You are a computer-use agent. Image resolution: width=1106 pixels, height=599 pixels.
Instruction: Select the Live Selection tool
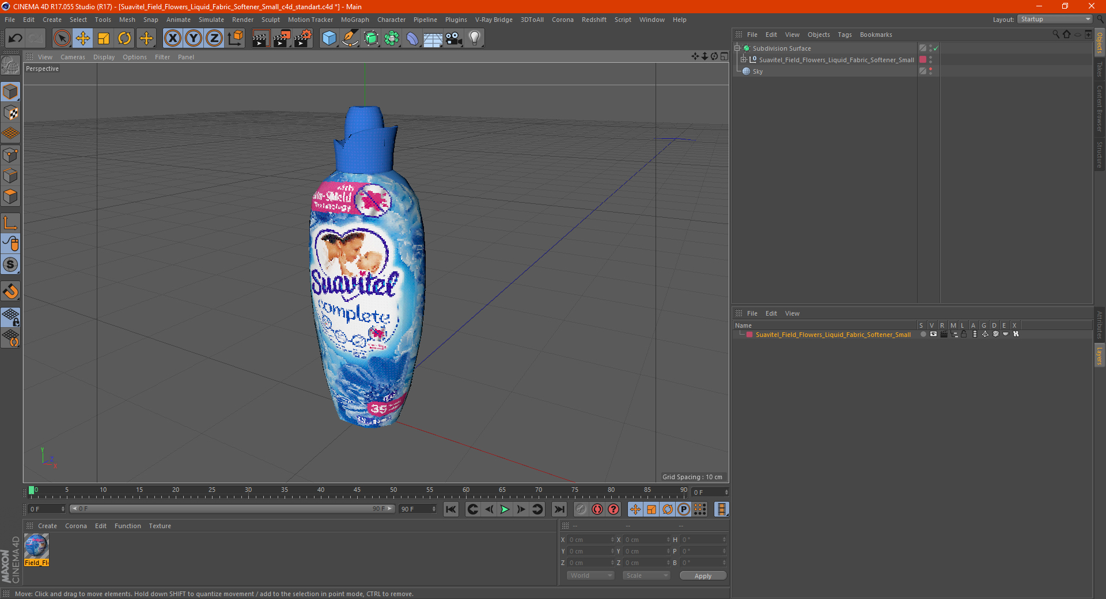coord(62,39)
